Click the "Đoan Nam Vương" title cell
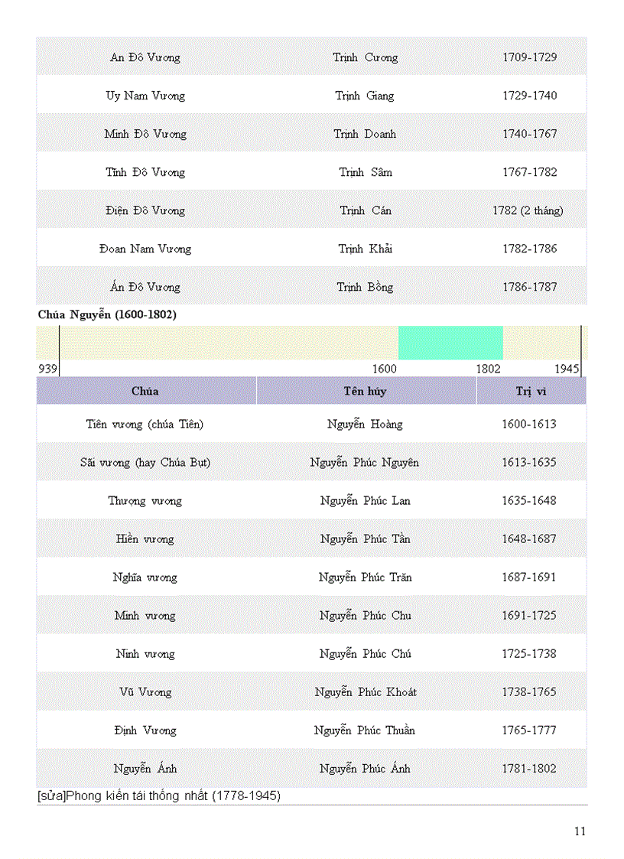Screen dimensions: 624x859 (145, 249)
